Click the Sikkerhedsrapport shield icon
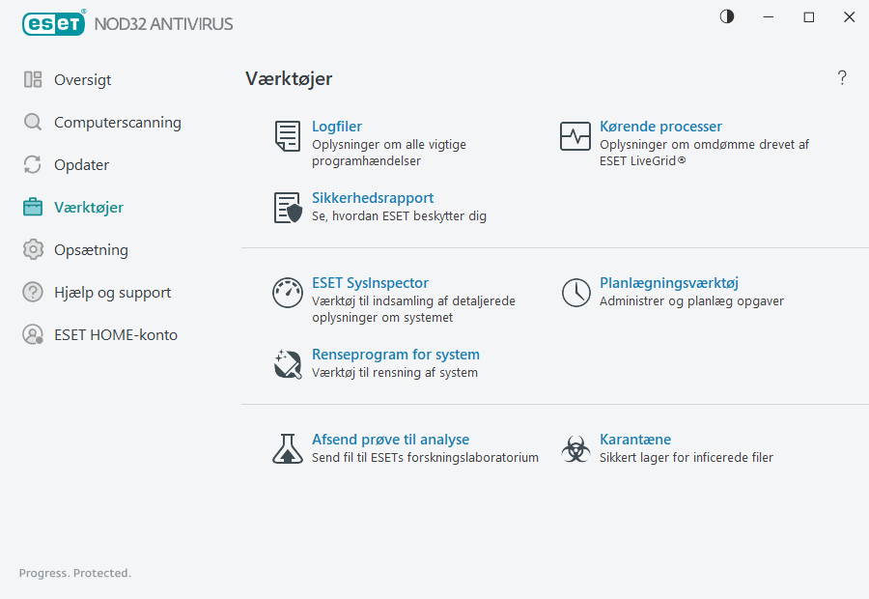The image size is (869, 599). point(287,208)
